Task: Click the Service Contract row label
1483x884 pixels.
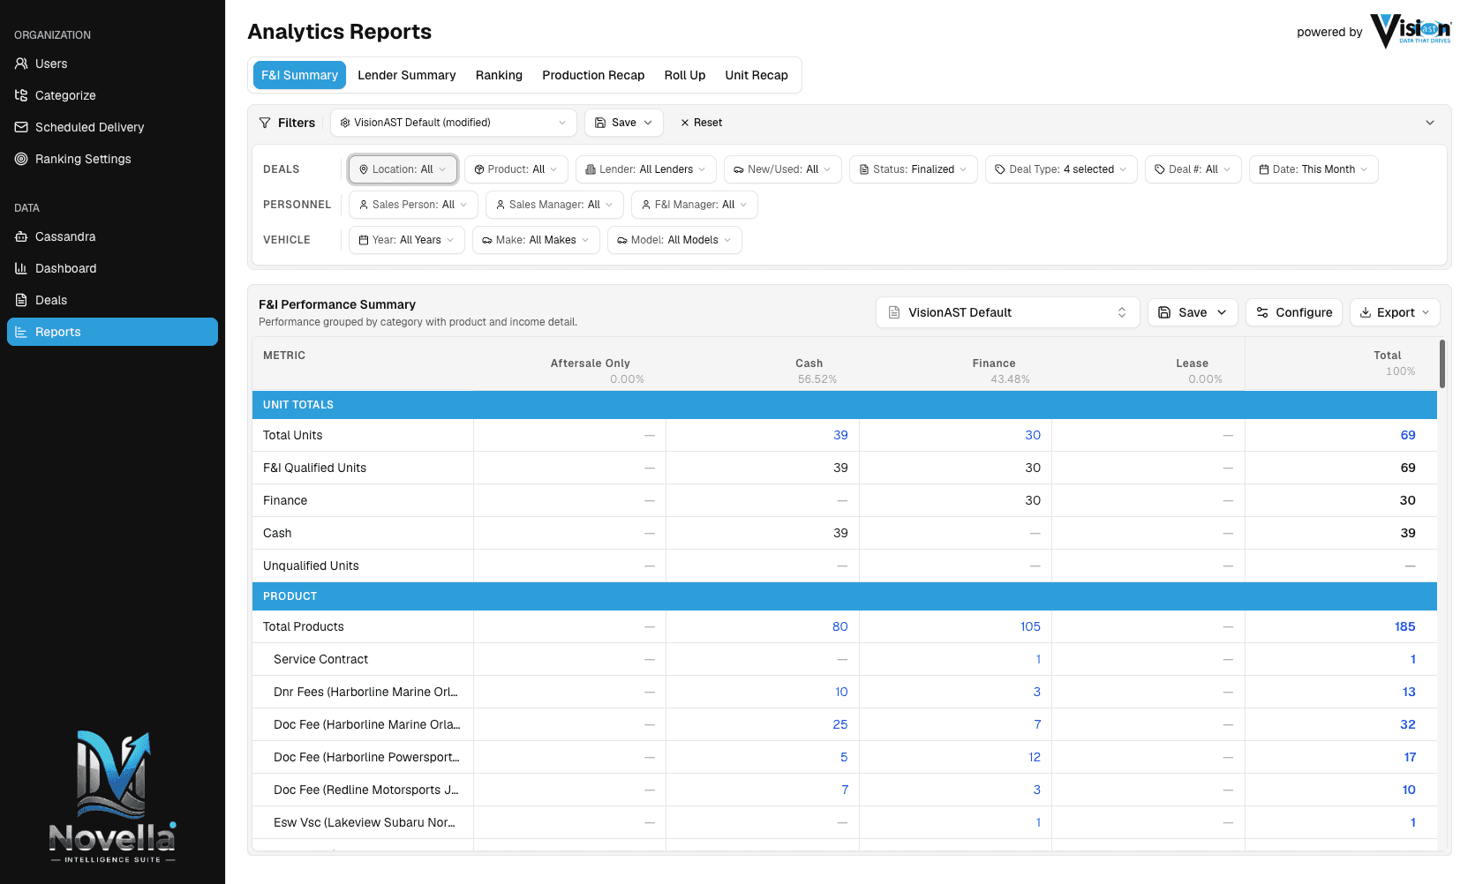Action: (x=320, y=659)
